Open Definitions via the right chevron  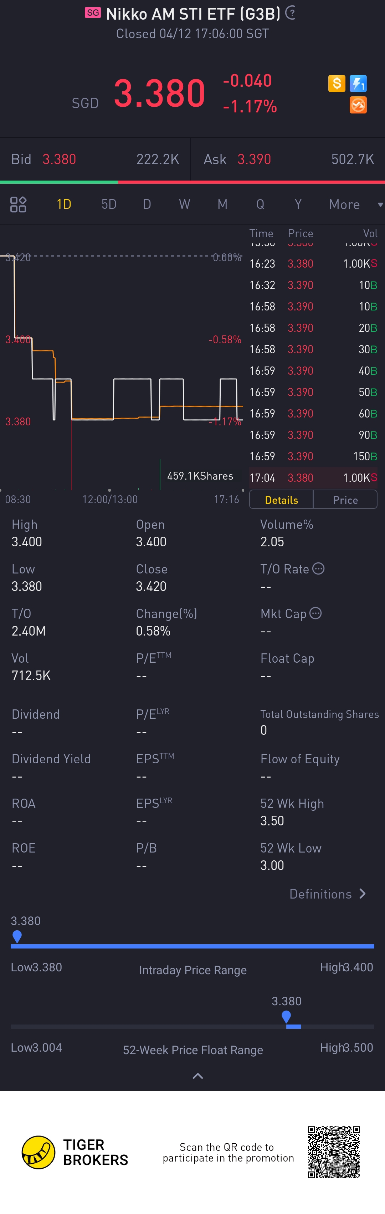[x=362, y=894]
